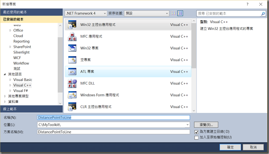Select the Reporting category
This screenshot has width=269, height=154.
21,41
